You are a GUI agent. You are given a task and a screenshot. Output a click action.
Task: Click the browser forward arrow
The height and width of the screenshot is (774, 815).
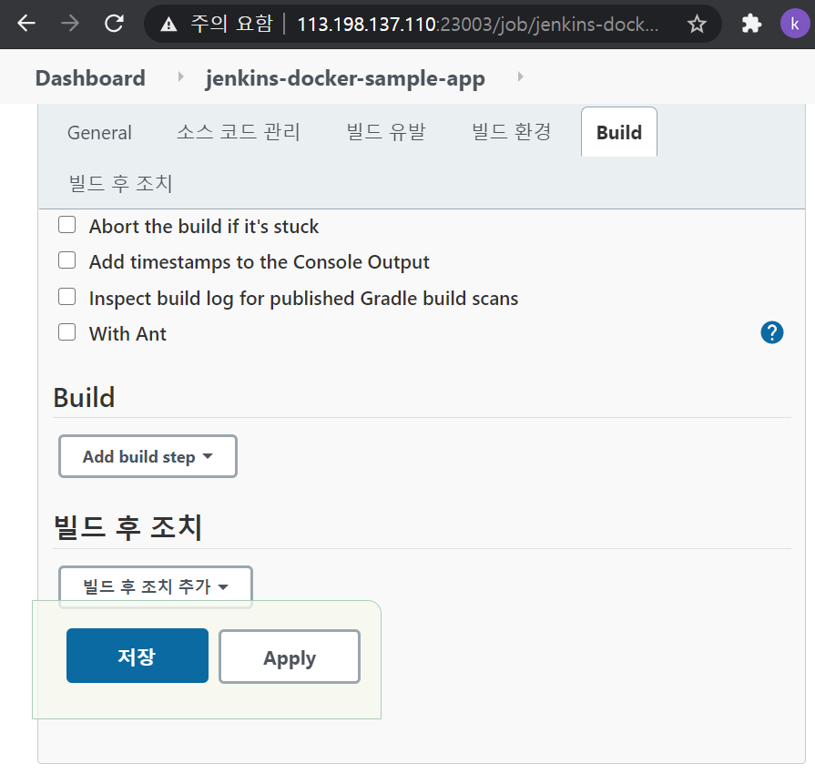pyautogui.click(x=70, y=24)
